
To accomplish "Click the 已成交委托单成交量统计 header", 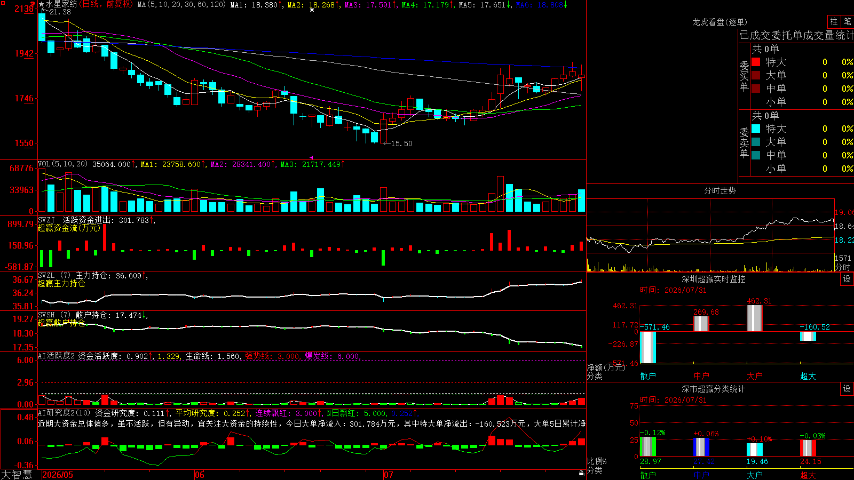I will click(796, 35).
